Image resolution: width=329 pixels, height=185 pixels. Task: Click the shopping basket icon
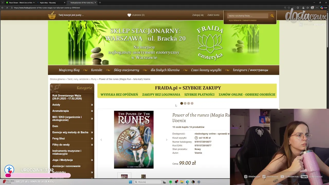click(x=52, y=15)
